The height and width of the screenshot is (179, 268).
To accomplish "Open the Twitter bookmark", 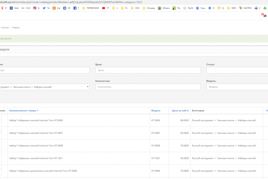I will pyautogui.click(x=46, y=8).
